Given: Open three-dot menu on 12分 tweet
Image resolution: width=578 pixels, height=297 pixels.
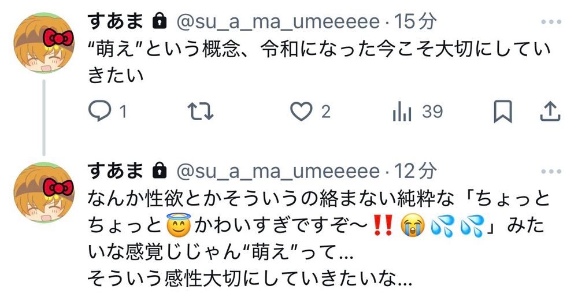Looking at the screenshot, I should (x=551, y=172).
